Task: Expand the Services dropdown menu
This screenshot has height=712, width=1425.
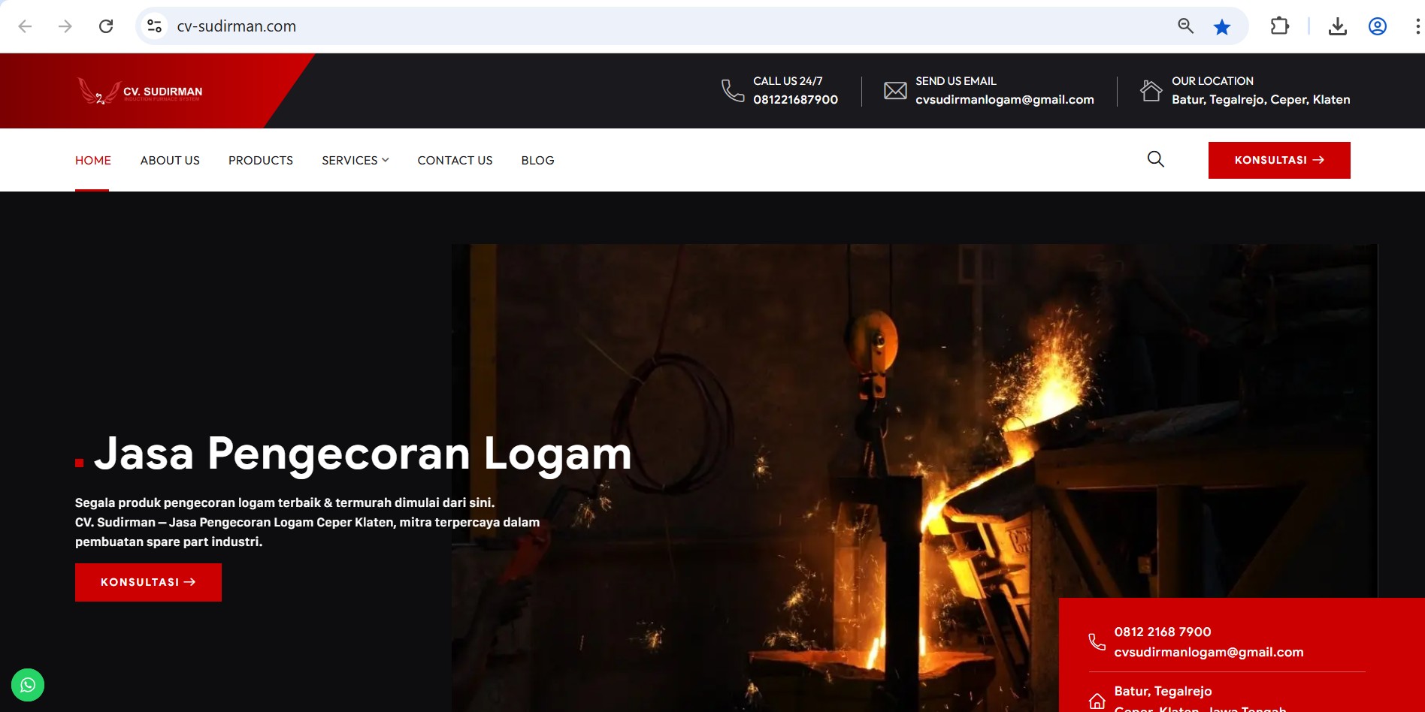Action: [x=355, y=160]
